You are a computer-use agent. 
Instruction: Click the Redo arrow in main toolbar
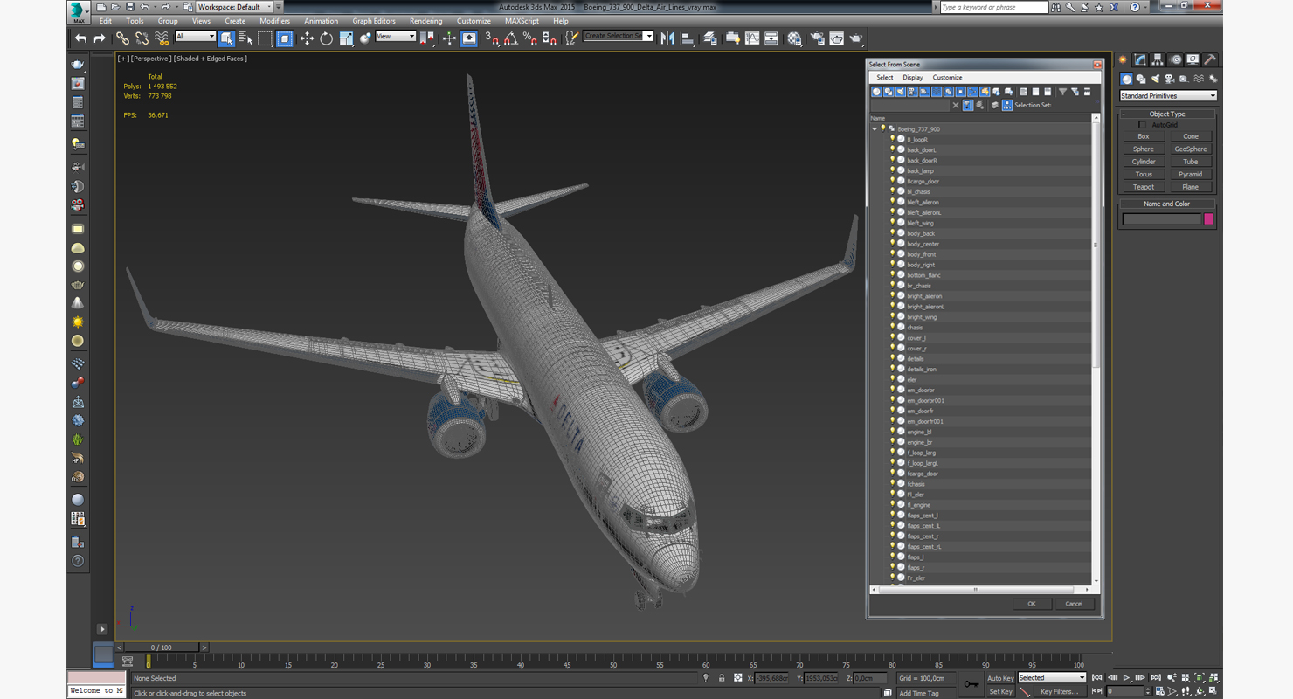coord(100,38)
